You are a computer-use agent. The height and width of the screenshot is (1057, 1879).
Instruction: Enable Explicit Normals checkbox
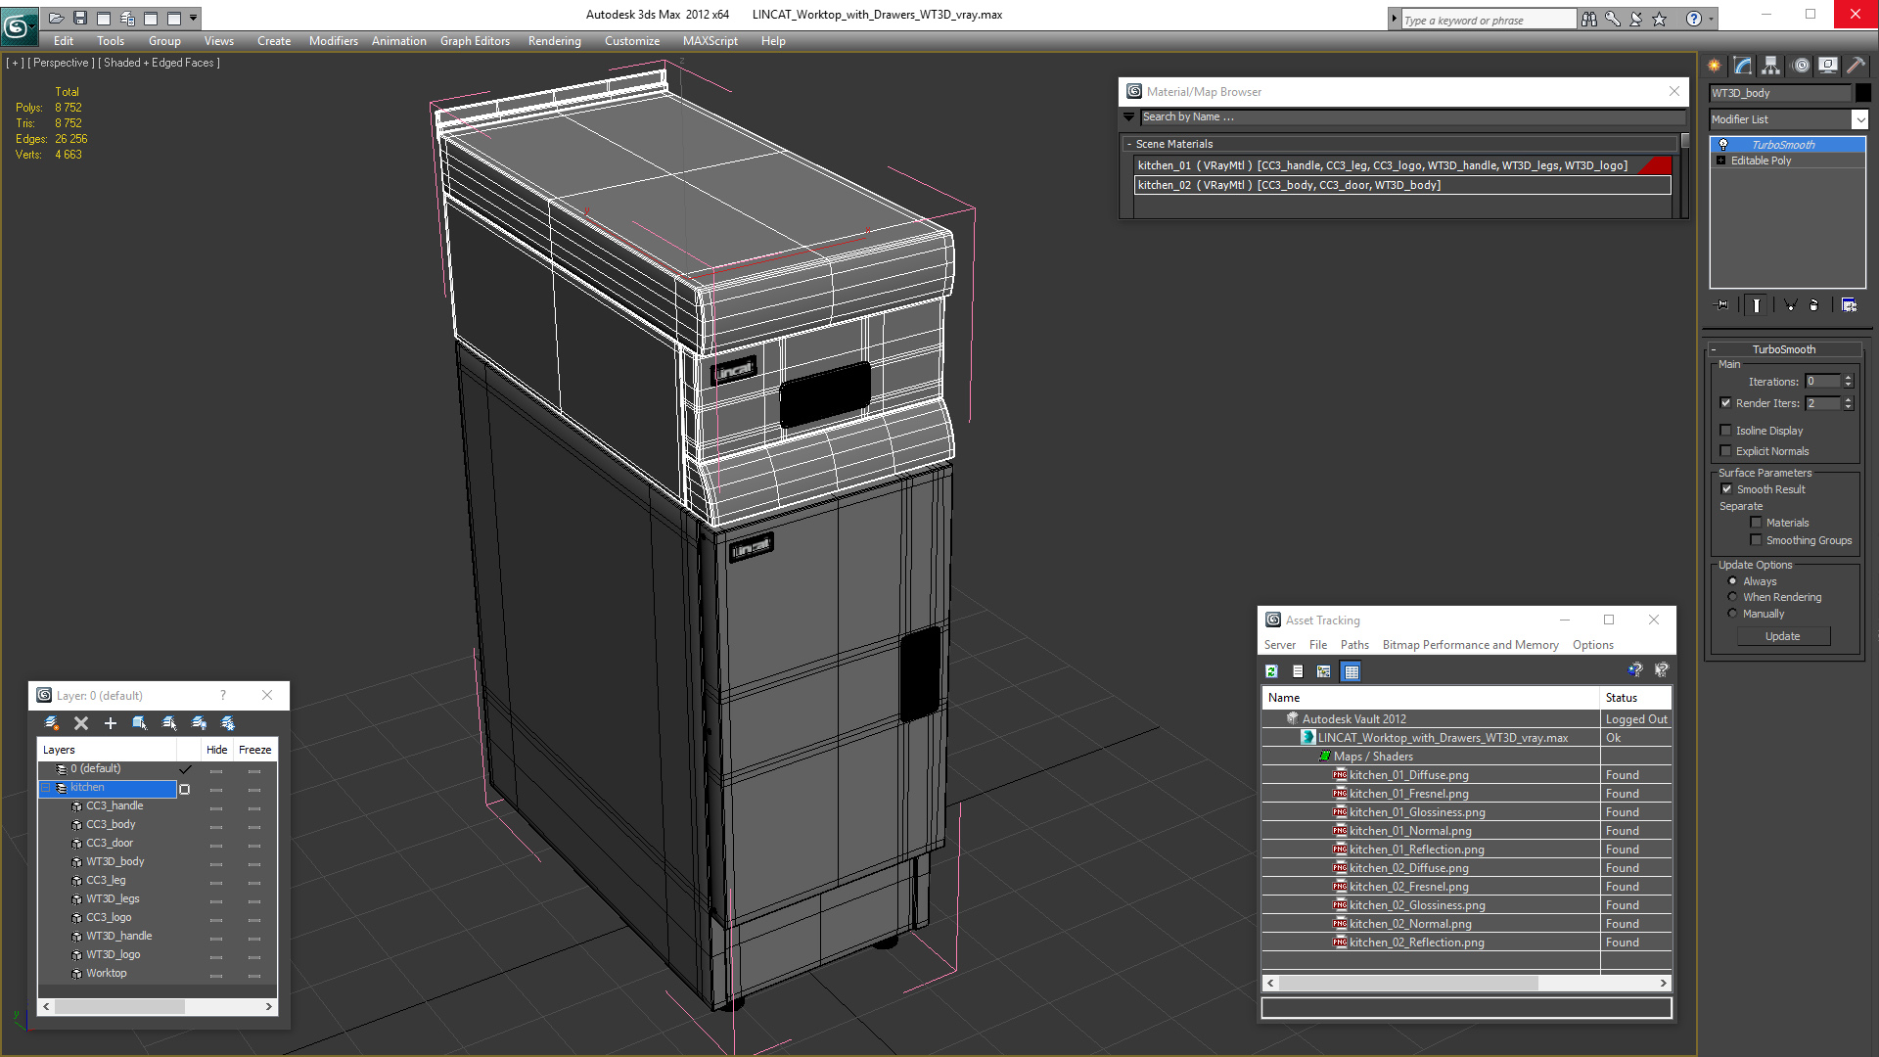1726,451
